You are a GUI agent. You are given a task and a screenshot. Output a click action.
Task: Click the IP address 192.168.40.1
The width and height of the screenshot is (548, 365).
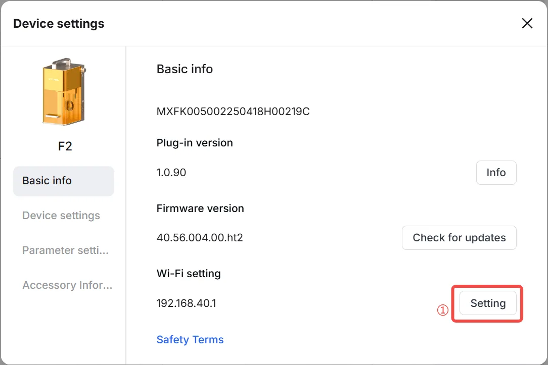[186, 303]
